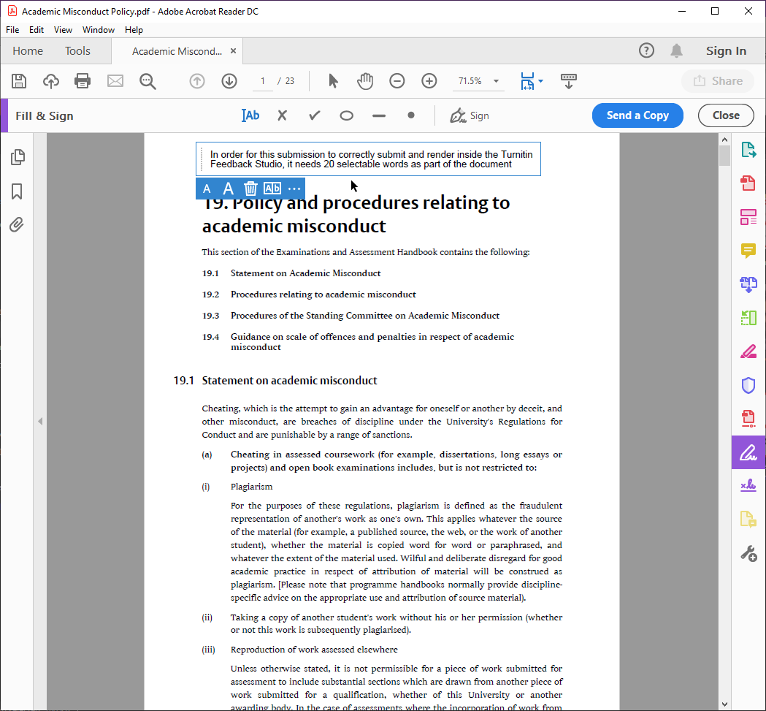Open Edit PDF tool in right sidebar

pos(748,217)
